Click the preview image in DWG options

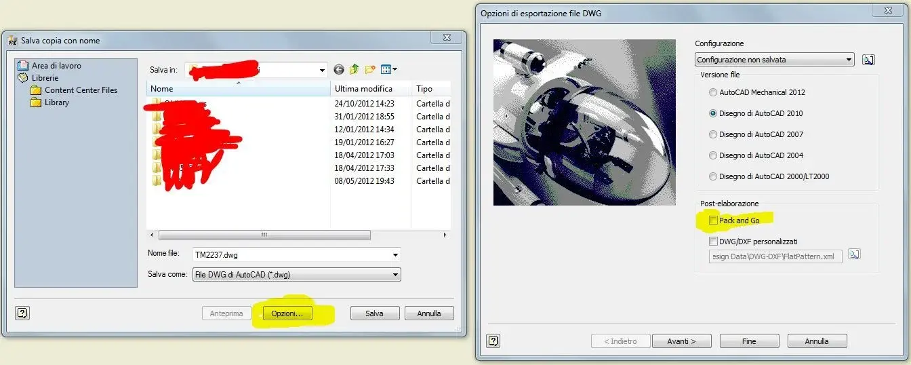[x=584, y=122]
